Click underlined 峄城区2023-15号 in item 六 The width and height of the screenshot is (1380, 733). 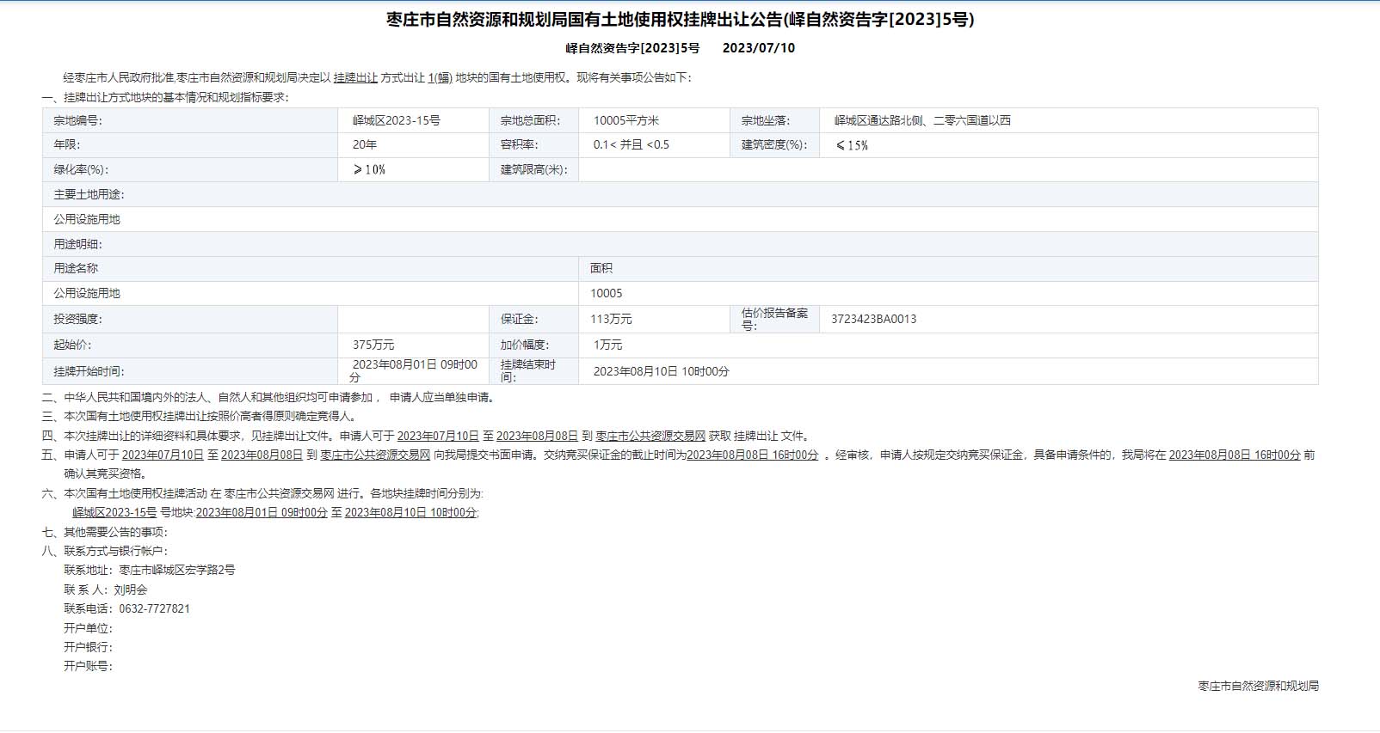click(x=114, y=512)
